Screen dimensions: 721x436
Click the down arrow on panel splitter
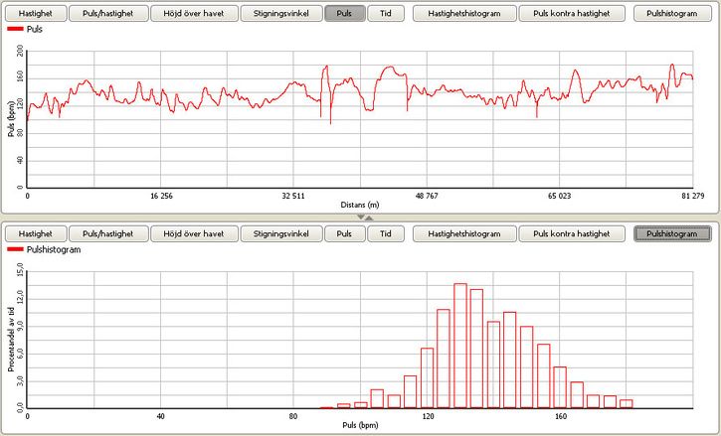pos(361,217)
